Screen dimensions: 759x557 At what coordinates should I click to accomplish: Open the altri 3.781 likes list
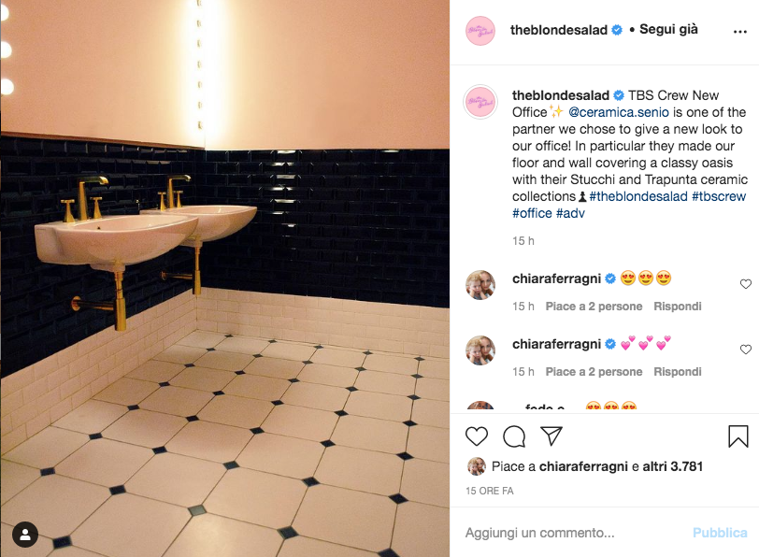[673, 466]
